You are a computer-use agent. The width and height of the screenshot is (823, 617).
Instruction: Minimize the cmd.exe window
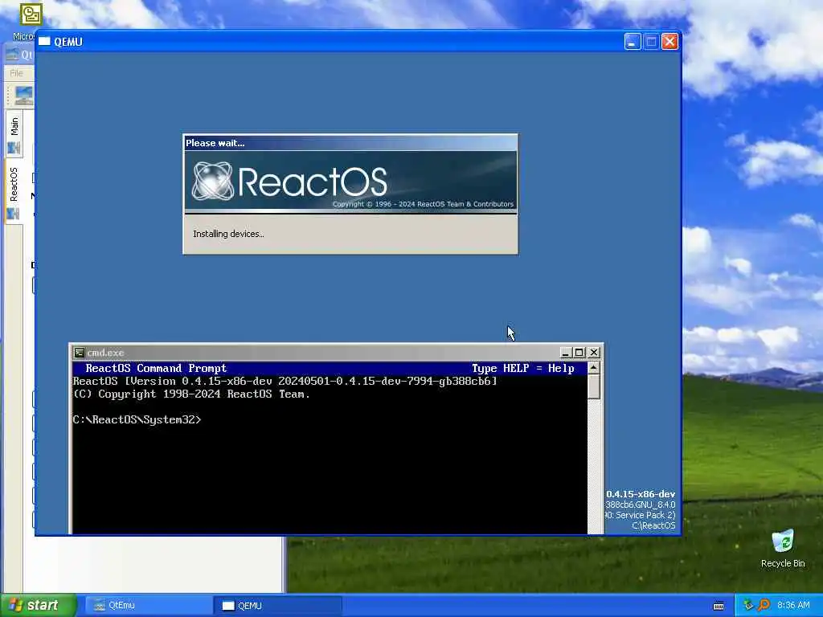click(565, 353)
